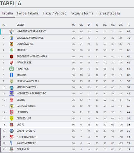The height and width of the screenshot is (153, 134).
Task: Click the Gerjeni SK team crest
Action: click(11, 149)
